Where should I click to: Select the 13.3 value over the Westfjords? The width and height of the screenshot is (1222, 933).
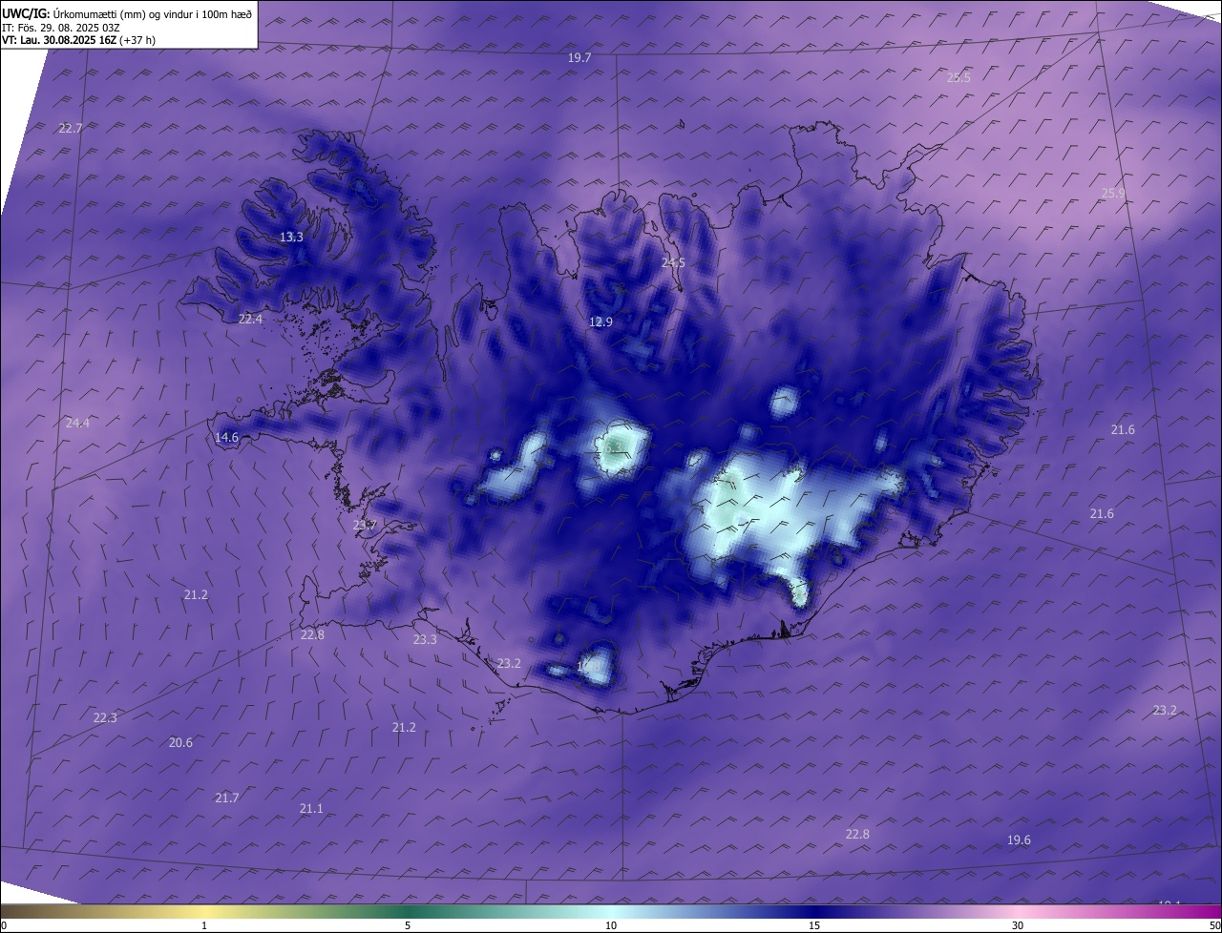click(291, 238)
